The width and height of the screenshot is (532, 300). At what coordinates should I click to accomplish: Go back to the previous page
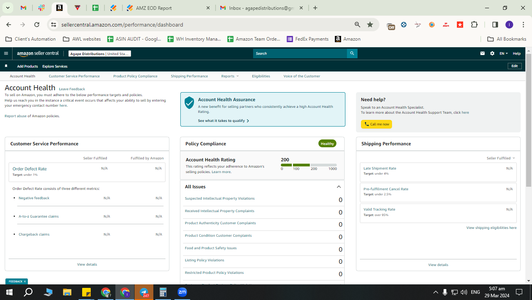coord(9,25)
